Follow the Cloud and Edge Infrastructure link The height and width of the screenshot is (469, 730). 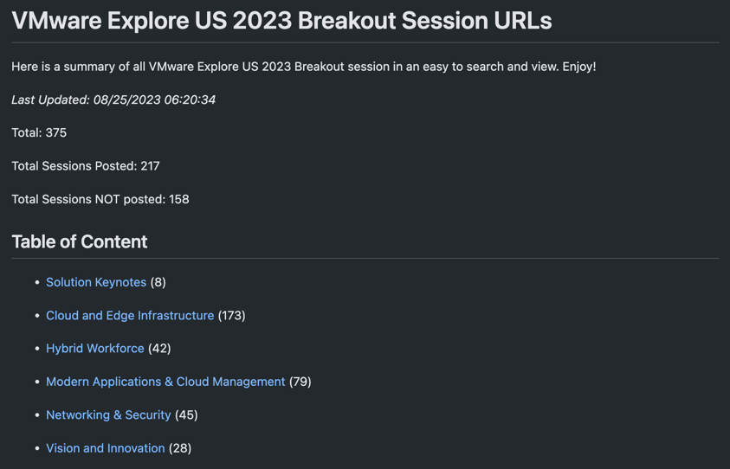pos(130,316)
